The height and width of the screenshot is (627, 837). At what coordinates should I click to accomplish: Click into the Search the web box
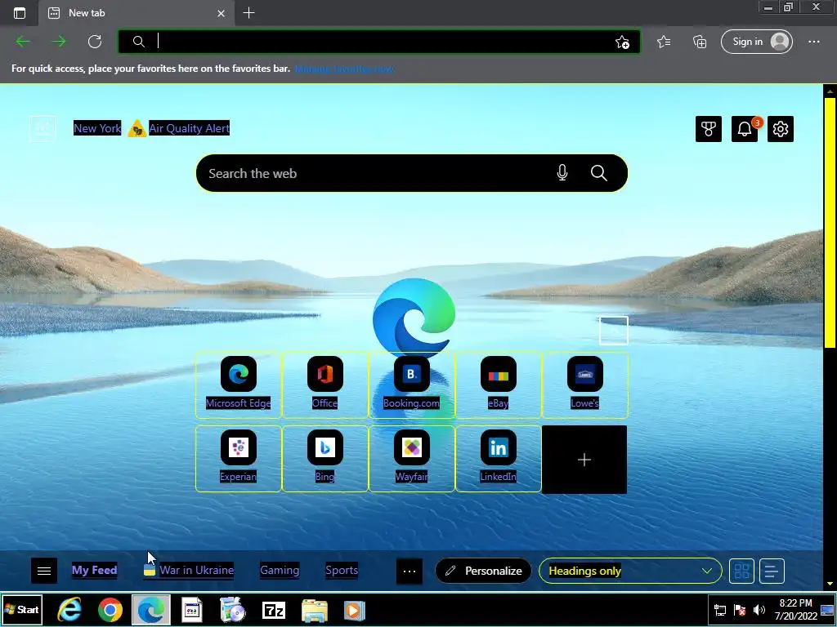(x=412, y=173)
